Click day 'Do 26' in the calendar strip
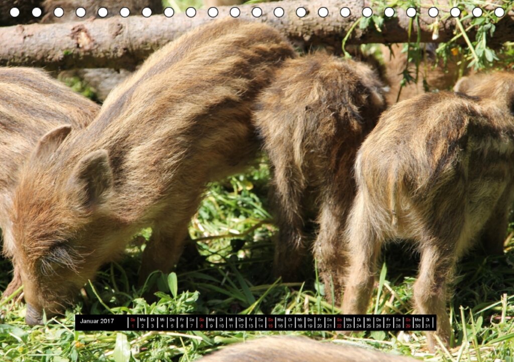 click(378, 323)
